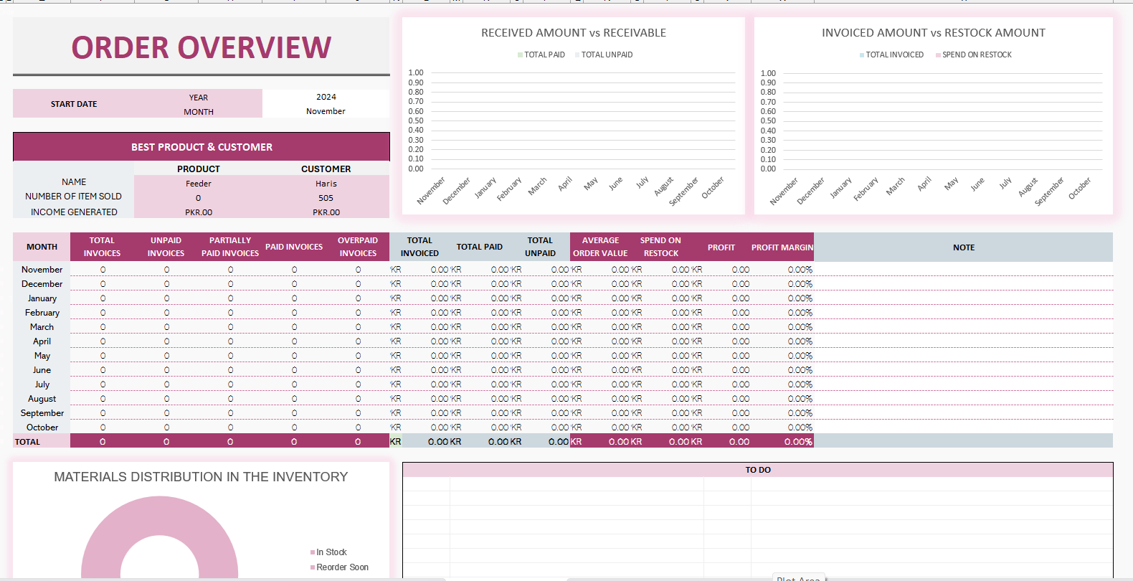Click the INCOME GENERATED label

point(73,212)
